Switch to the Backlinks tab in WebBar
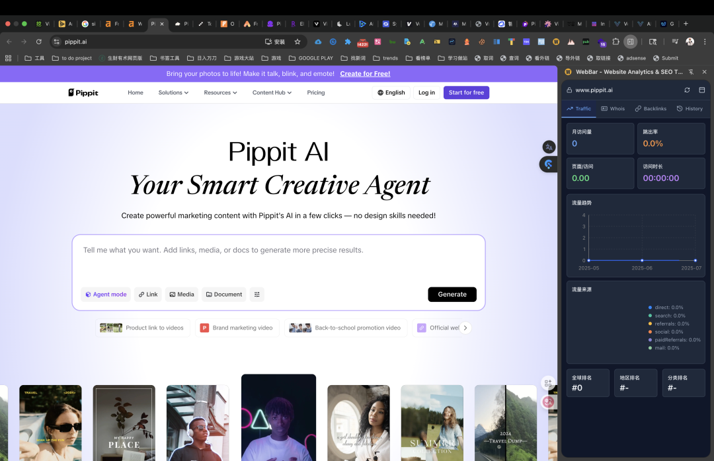 tap(651, 109)
